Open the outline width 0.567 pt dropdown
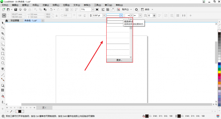The image size is (221, 119). pyautogui.click(x=104, y=15)
